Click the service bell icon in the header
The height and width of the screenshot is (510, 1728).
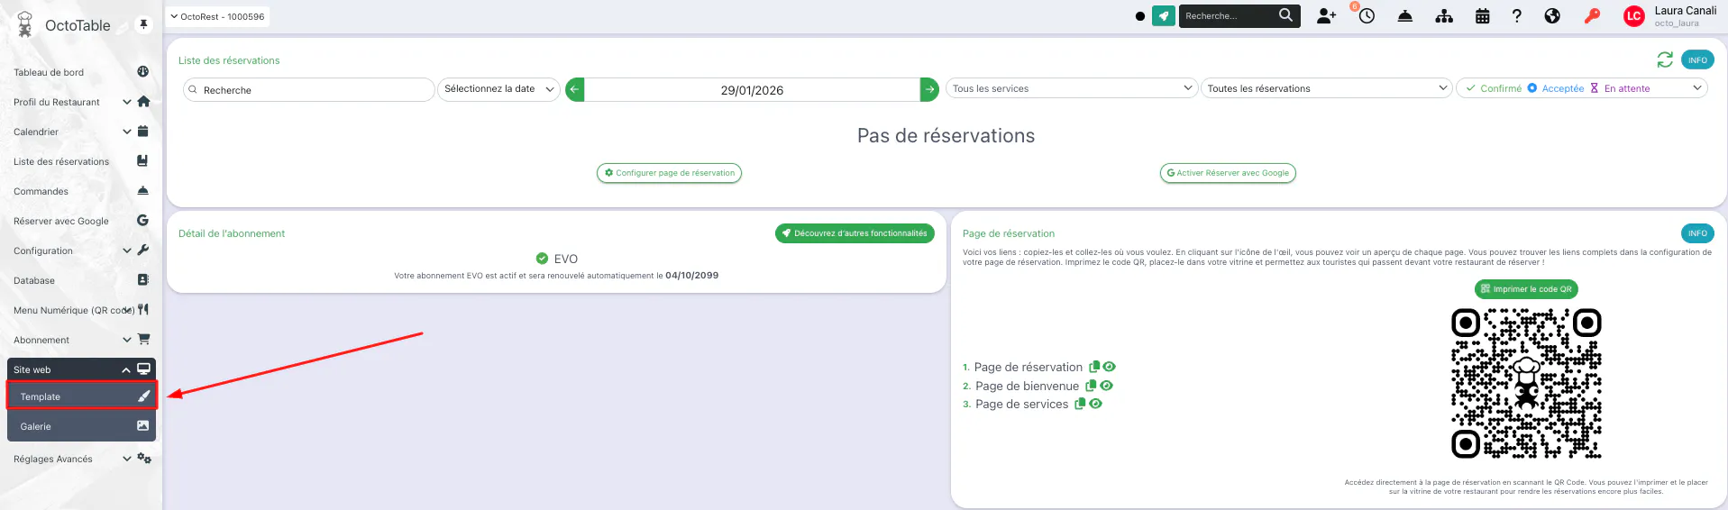(1404, 16)
